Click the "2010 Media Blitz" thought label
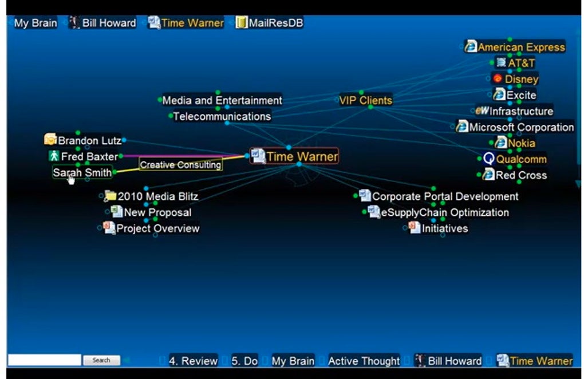 (158, 196)
